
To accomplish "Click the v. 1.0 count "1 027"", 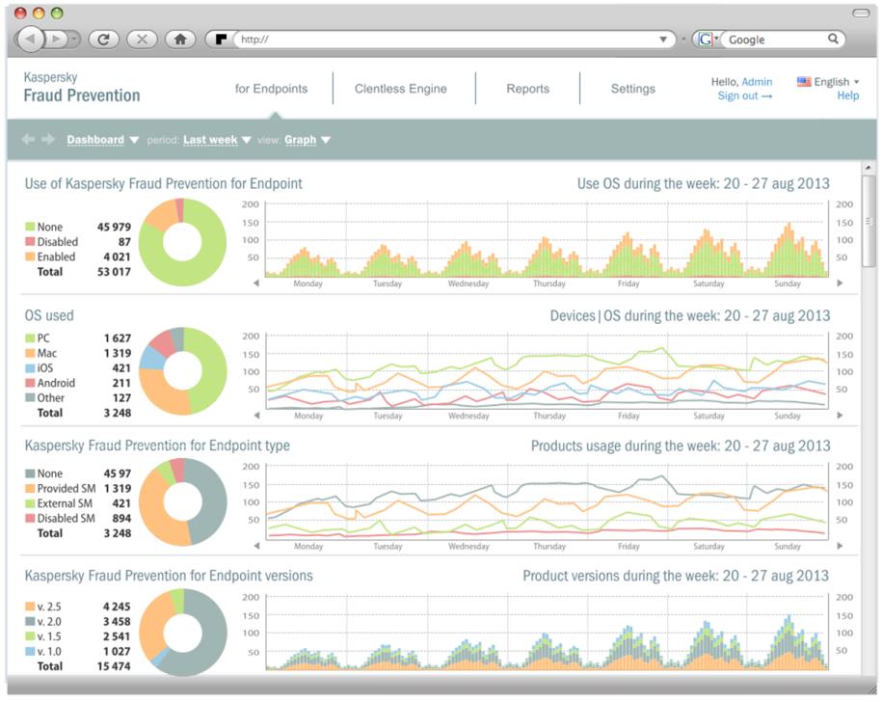I will coord(117,652).
